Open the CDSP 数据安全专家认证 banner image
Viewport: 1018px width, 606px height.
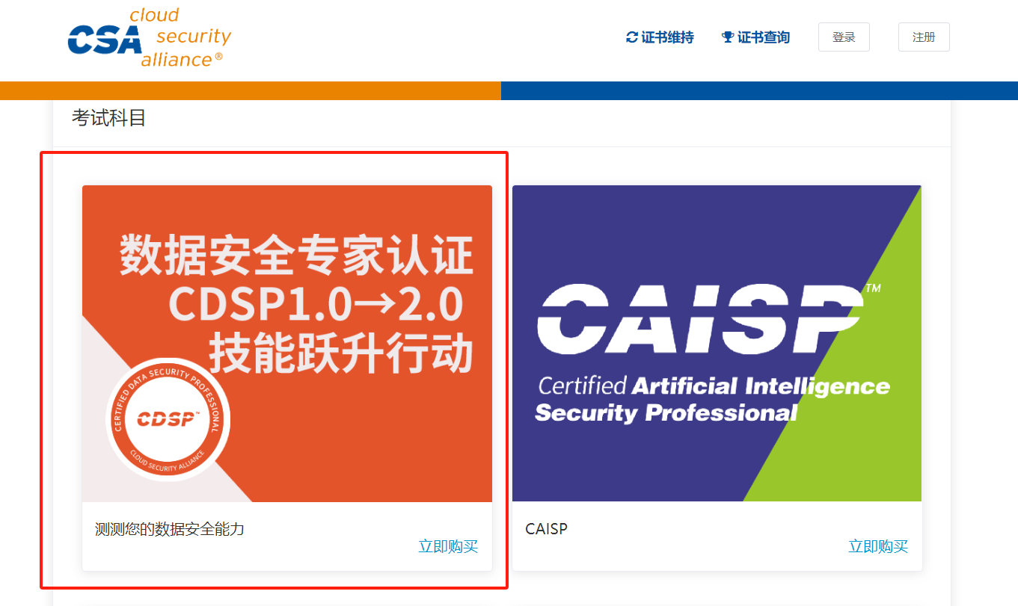pos(287,344)
